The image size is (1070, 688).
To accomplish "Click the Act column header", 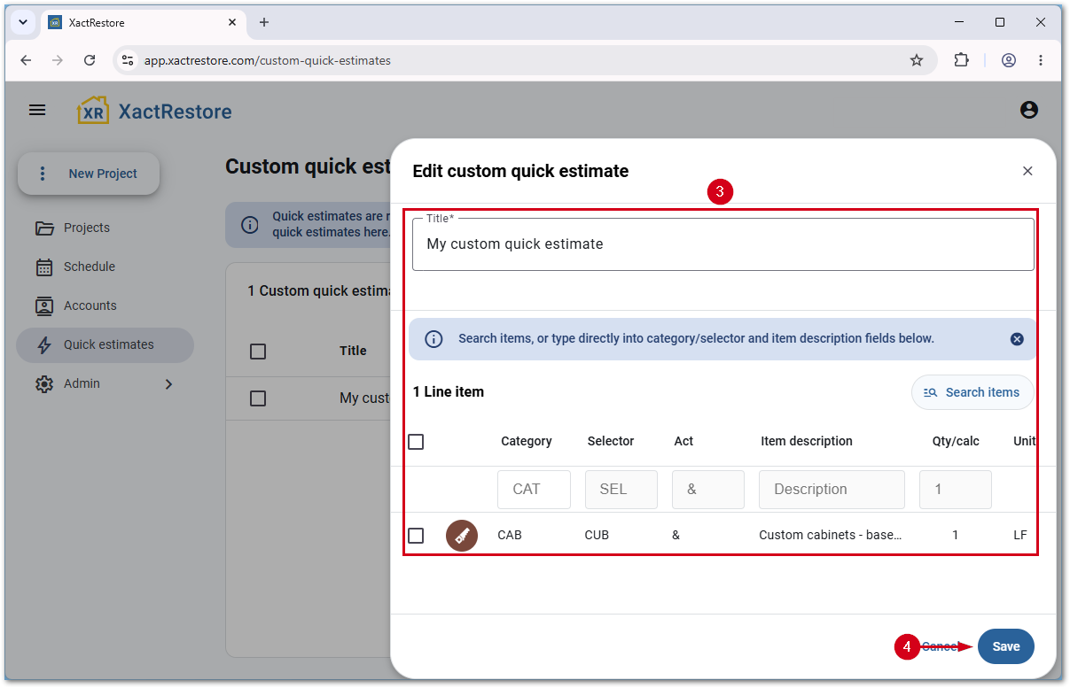I will coord(683,441).
